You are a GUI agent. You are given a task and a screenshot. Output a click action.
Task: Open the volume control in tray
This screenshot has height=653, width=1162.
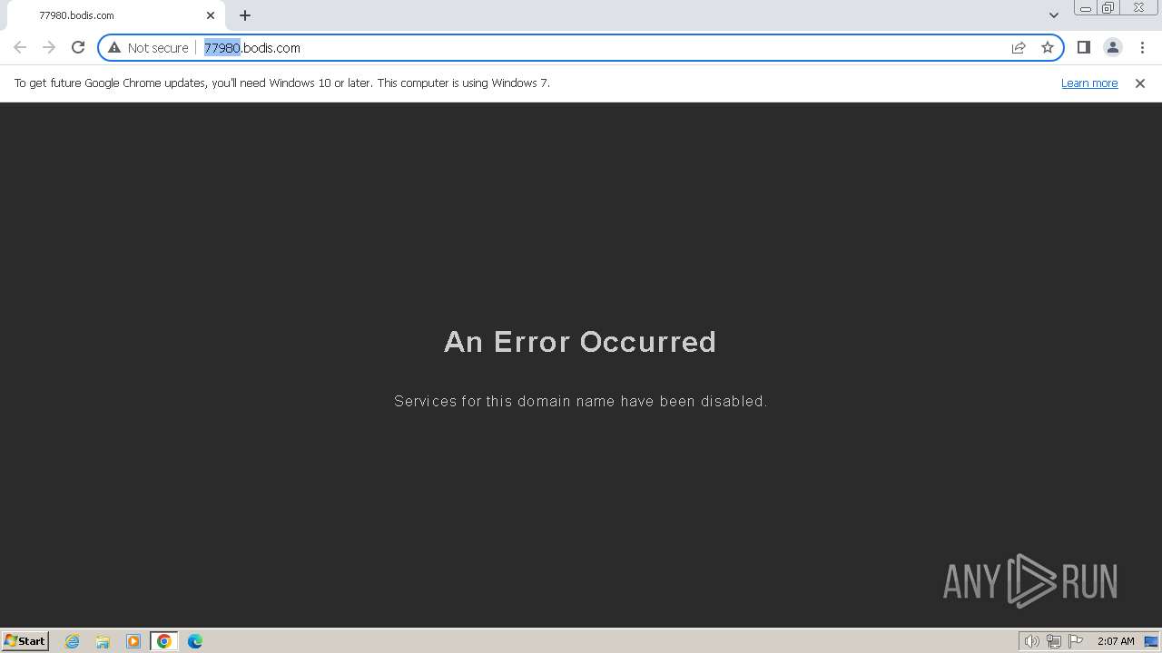pos(1031,641)
